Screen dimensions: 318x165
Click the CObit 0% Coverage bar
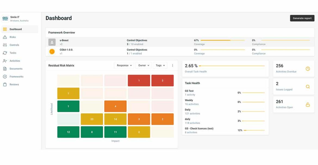point(223,50)
